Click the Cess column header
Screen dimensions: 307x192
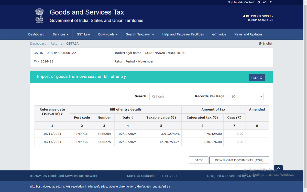[234, 118]
